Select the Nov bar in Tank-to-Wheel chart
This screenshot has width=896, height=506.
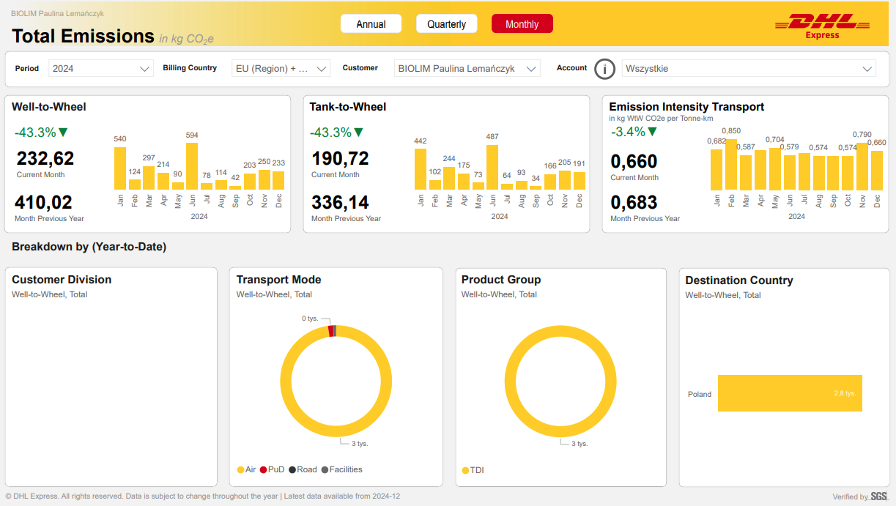click(565, 180)
